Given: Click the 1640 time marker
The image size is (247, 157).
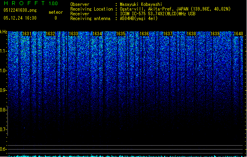Looking at the screenshot, I should (238, 34).
